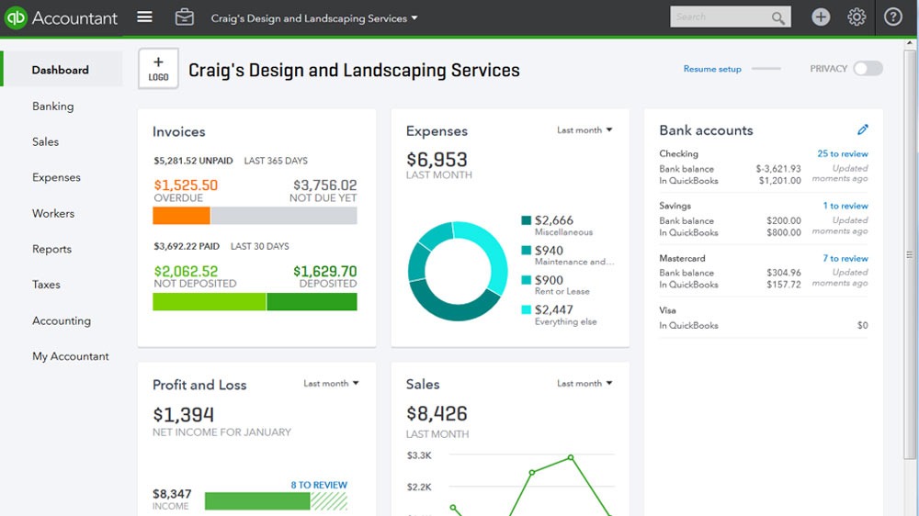The height and width of the screenshot is (516, 919).
Task: Change Expenses period Last month dropdown
Action: 584,130
